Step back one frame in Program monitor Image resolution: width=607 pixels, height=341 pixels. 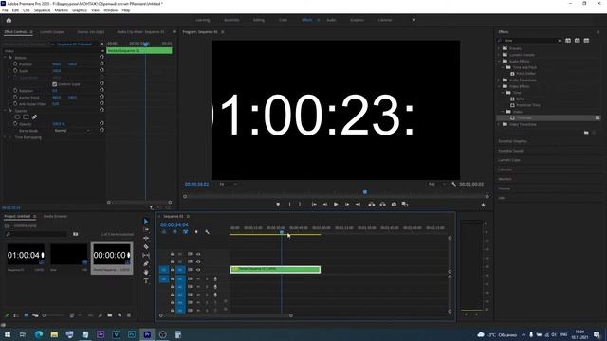click(x=325, y=205)
